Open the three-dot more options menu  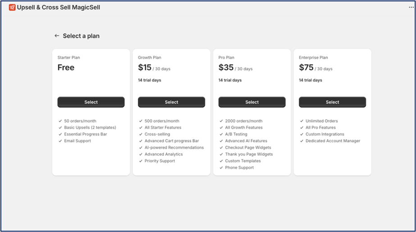click(411, 7)
